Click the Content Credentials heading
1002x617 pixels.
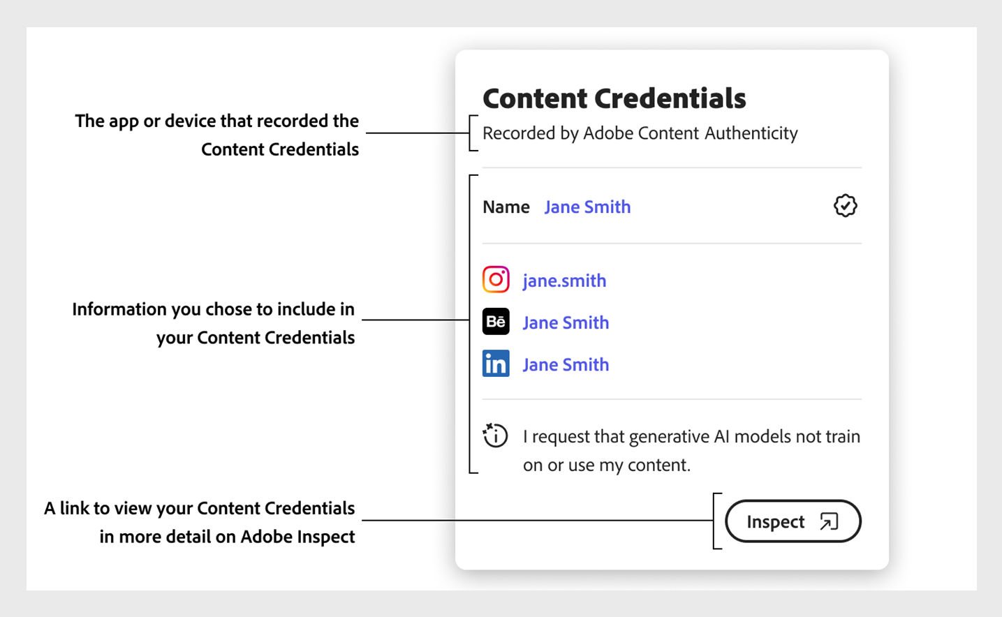click(614, 98)
